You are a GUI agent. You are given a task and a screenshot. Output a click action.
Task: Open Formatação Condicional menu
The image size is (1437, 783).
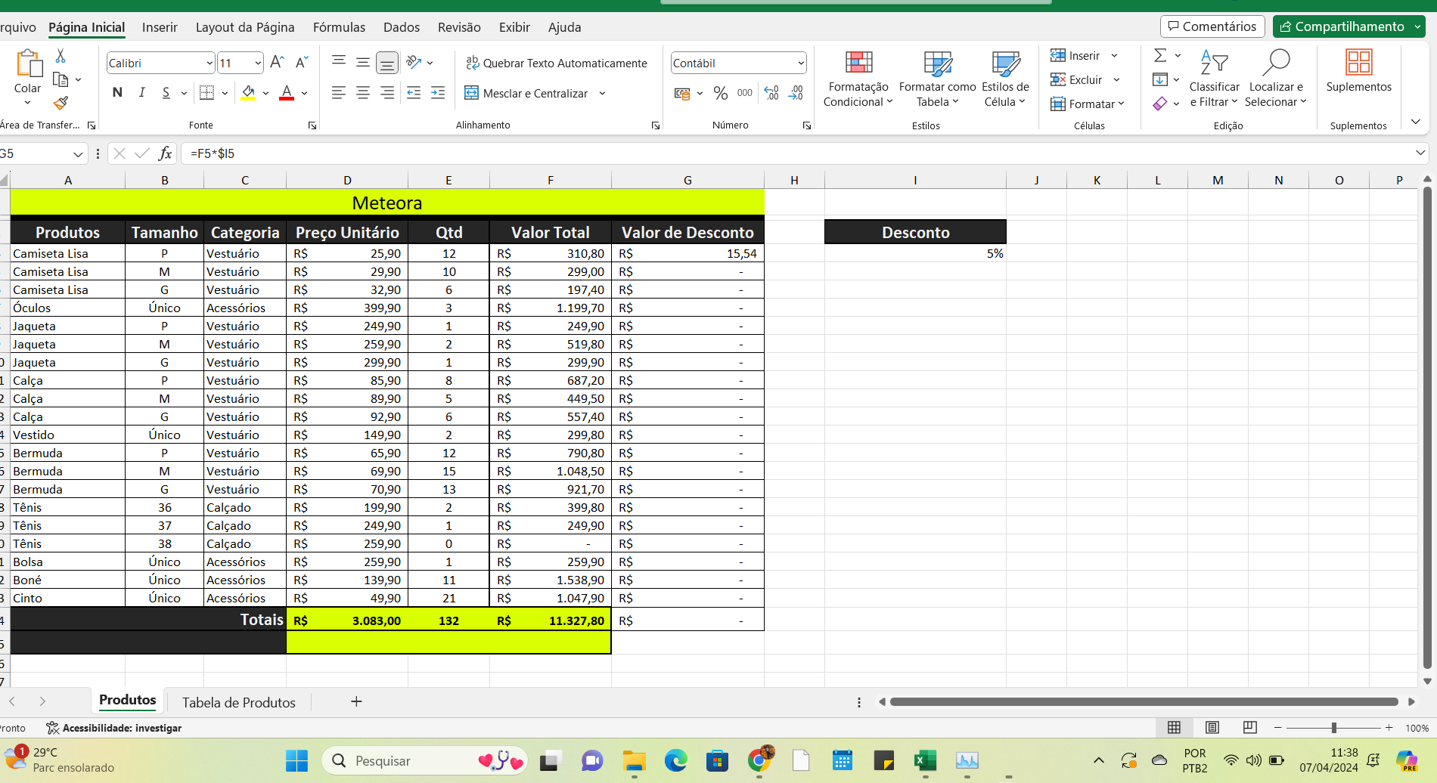[858, 79]
